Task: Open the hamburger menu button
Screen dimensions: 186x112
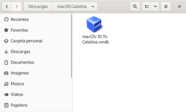Action: [x=166, y=6]
